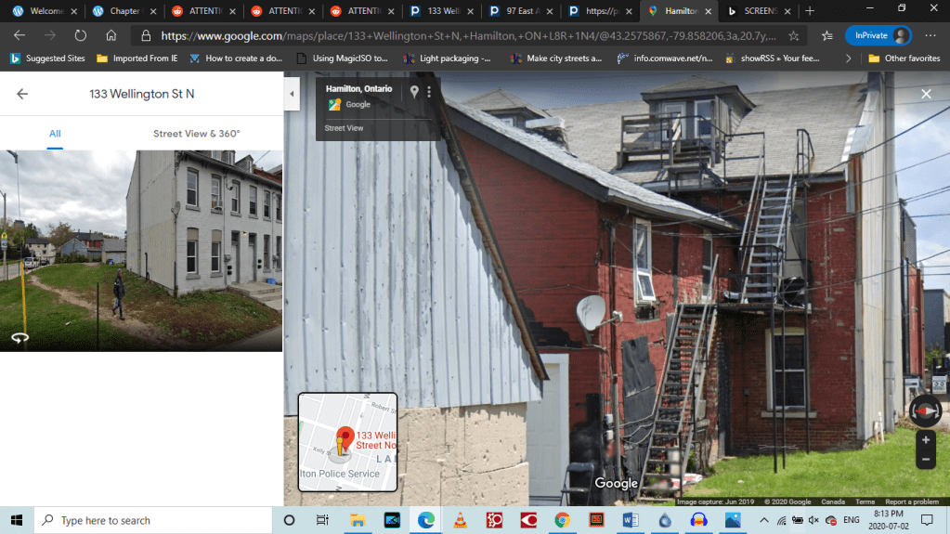Click the street photo thumbnail in the side panel
The height and width of the screenshot is (534, 950).
point(141,251)
